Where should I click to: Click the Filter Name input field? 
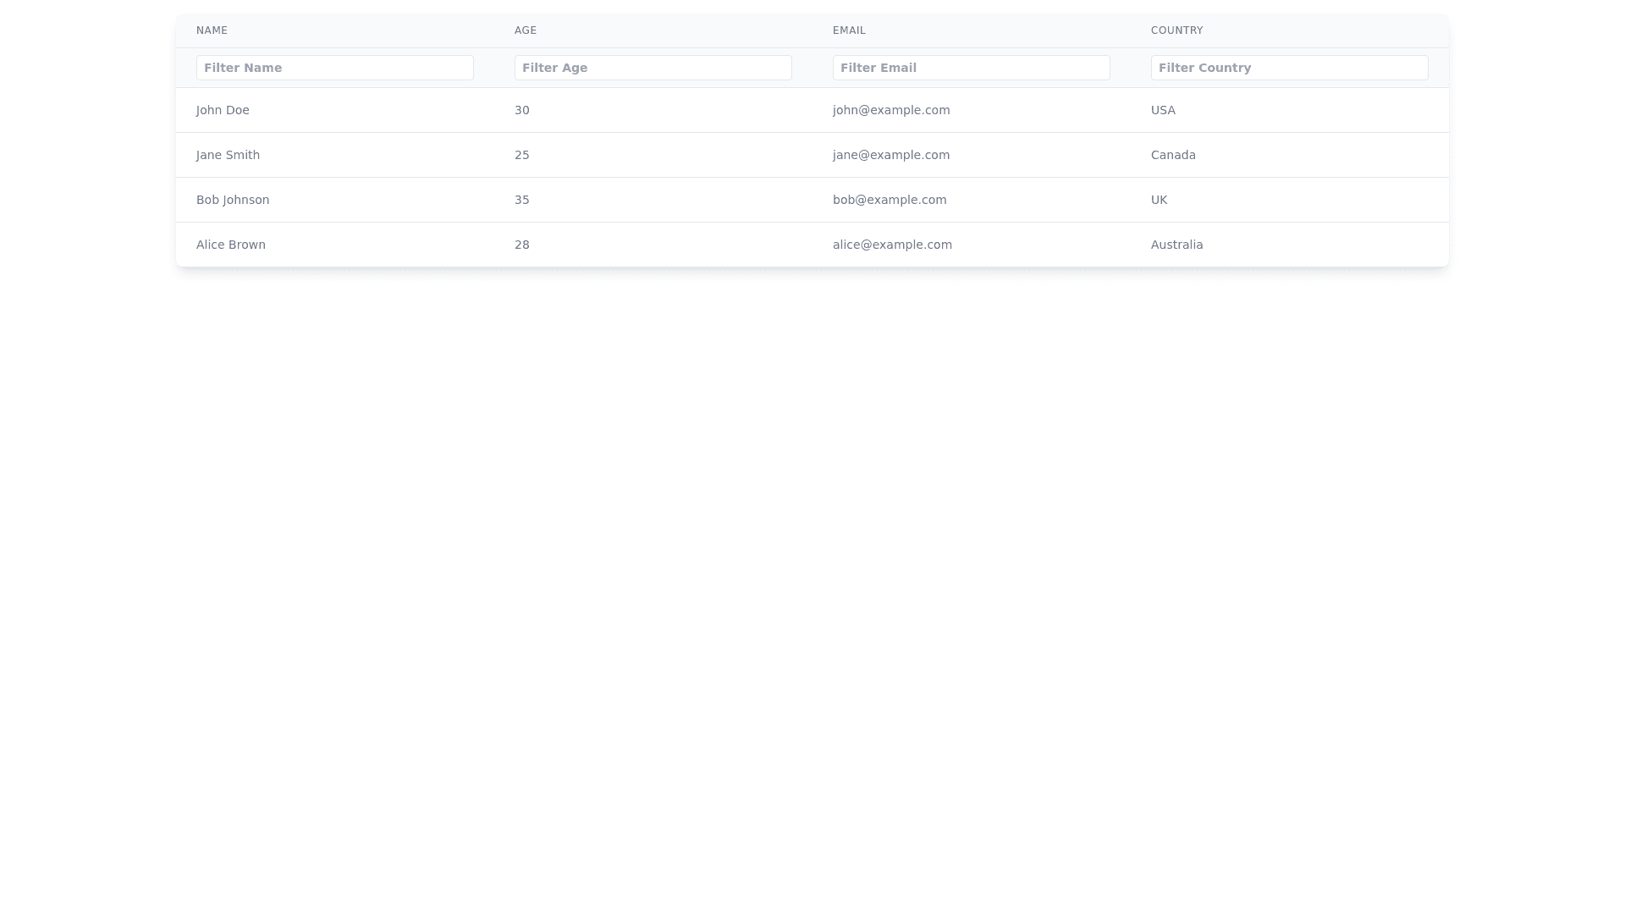point(334,68)
